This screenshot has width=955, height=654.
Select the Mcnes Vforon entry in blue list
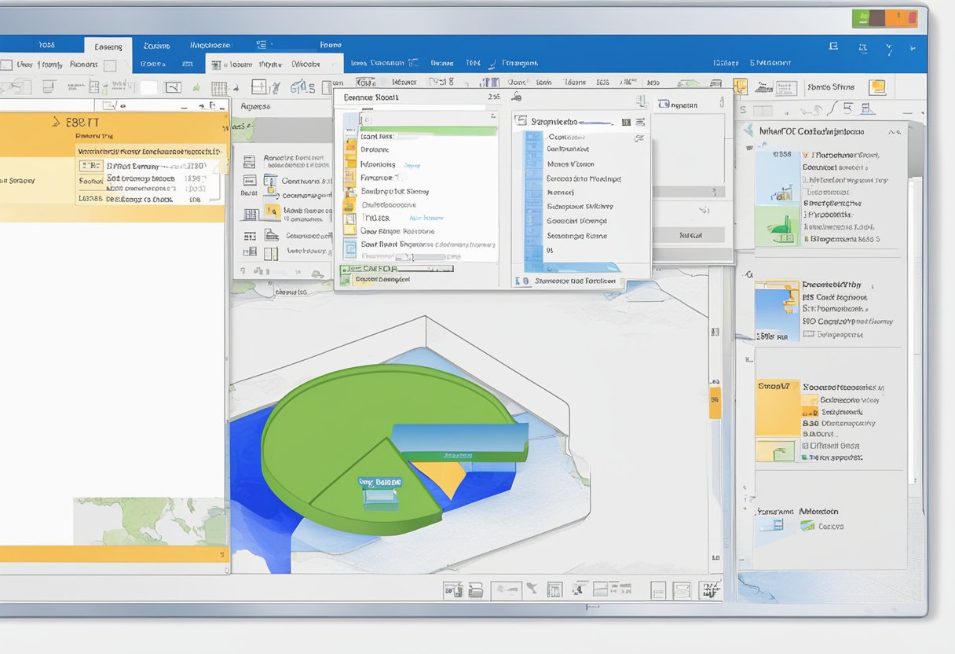tap(570, 164)
